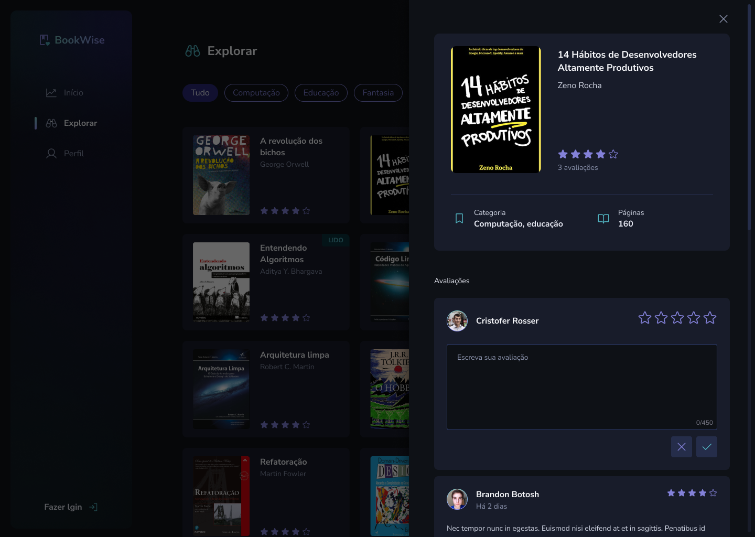The height and width of the screenshot is (537, 755).
Task: Click the '0/450' character counter
Action: 704,423
